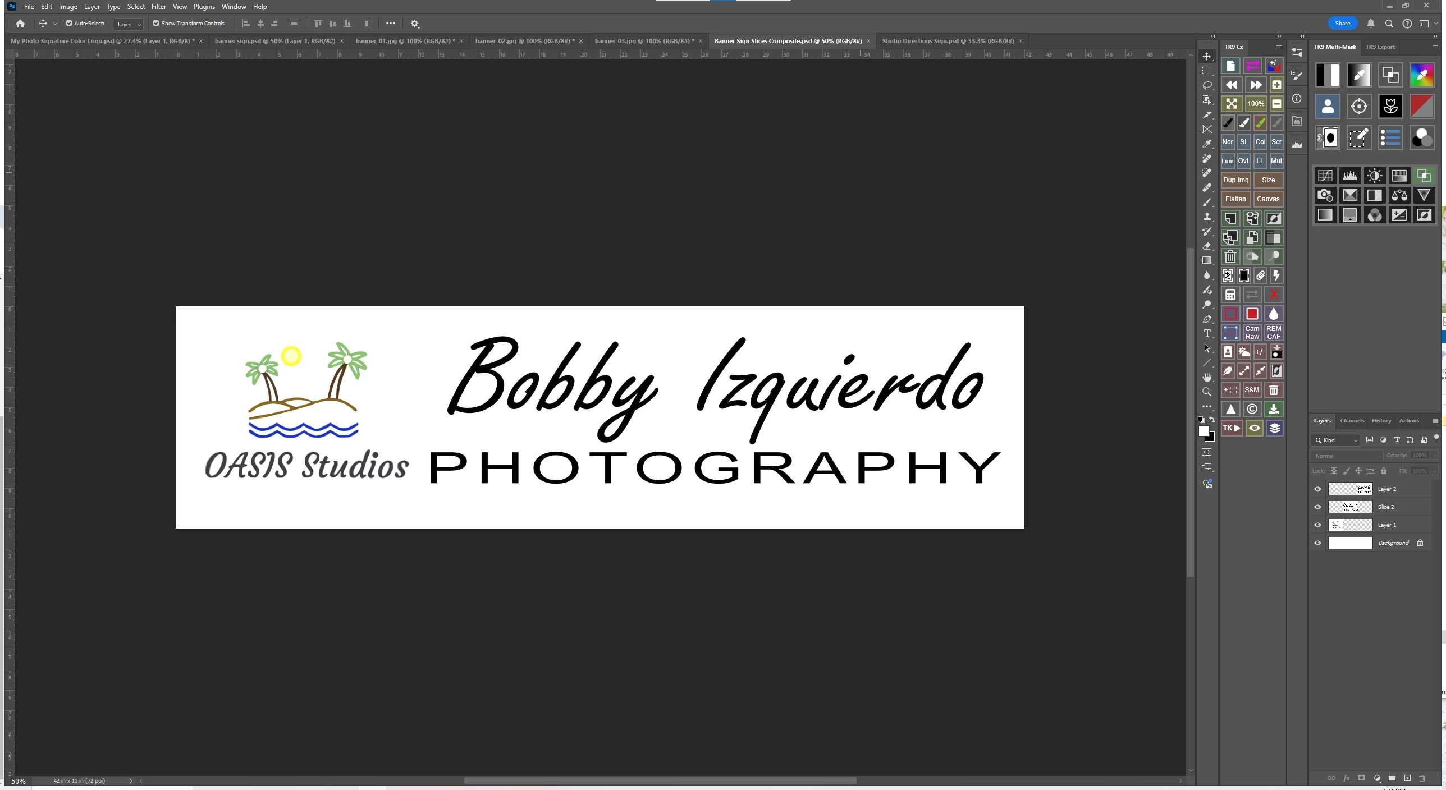
Task: Open the Filter menu
Action: pos(158,7)
